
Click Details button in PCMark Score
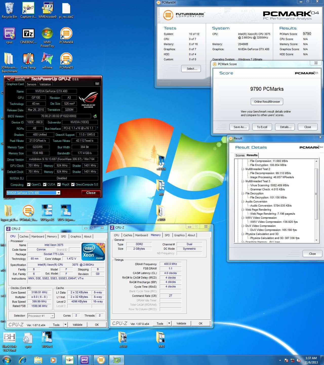[286, 127]
